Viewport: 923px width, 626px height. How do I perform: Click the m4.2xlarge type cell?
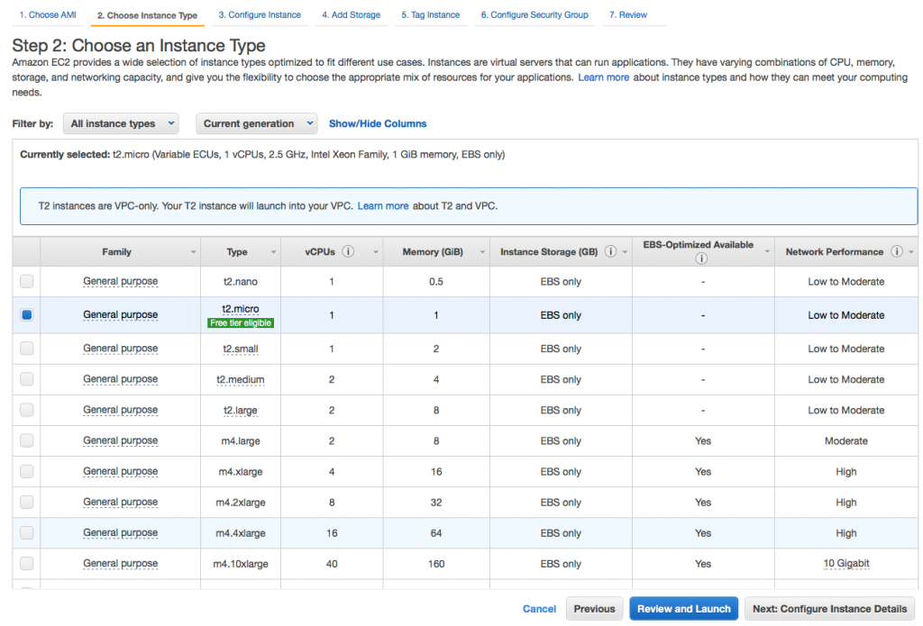(x=240, y=503)
